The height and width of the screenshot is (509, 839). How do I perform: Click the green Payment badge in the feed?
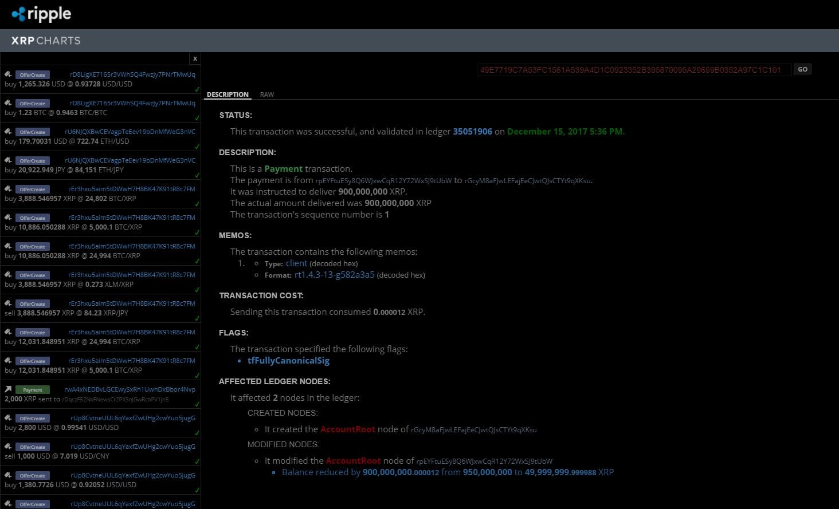[33, 390]
